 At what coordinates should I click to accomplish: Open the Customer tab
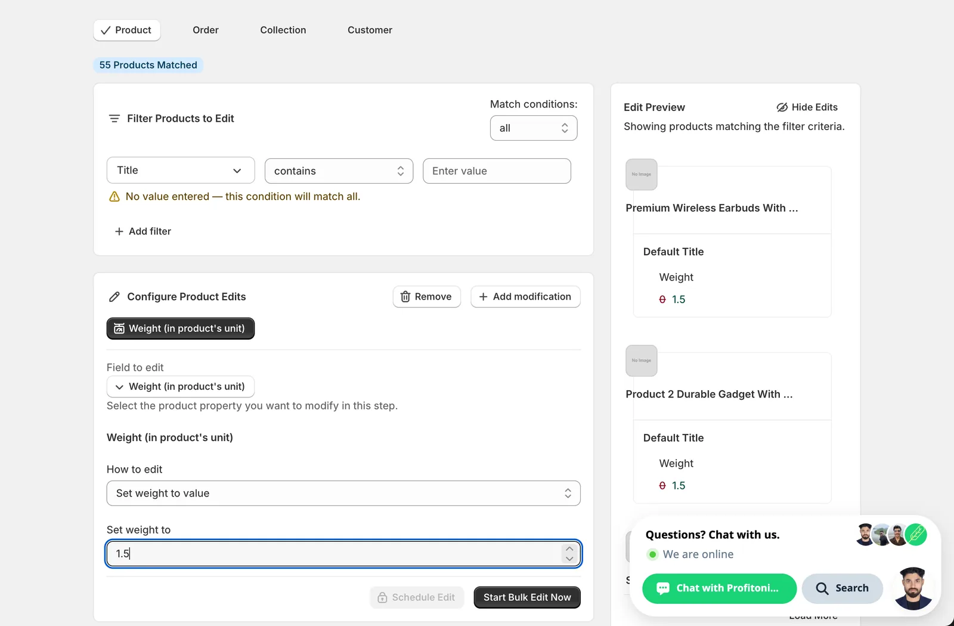(x=370, y=30)
